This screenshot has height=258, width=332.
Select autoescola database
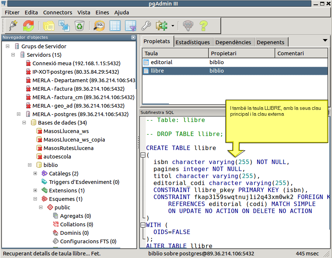(57, 157)
